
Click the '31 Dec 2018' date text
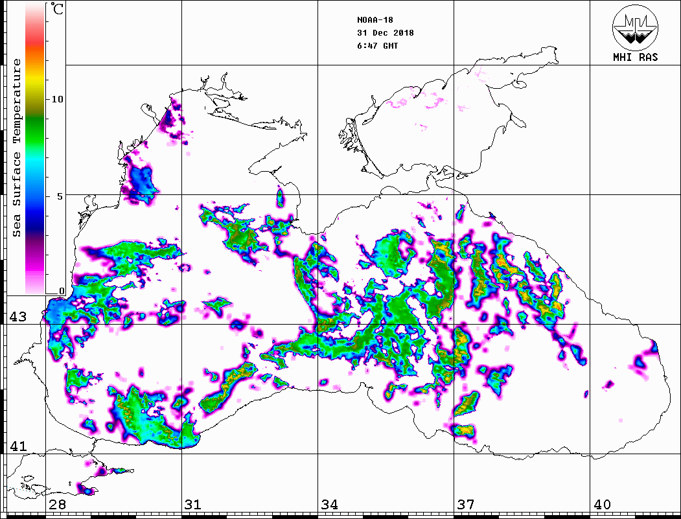click(x=386, y=33)
